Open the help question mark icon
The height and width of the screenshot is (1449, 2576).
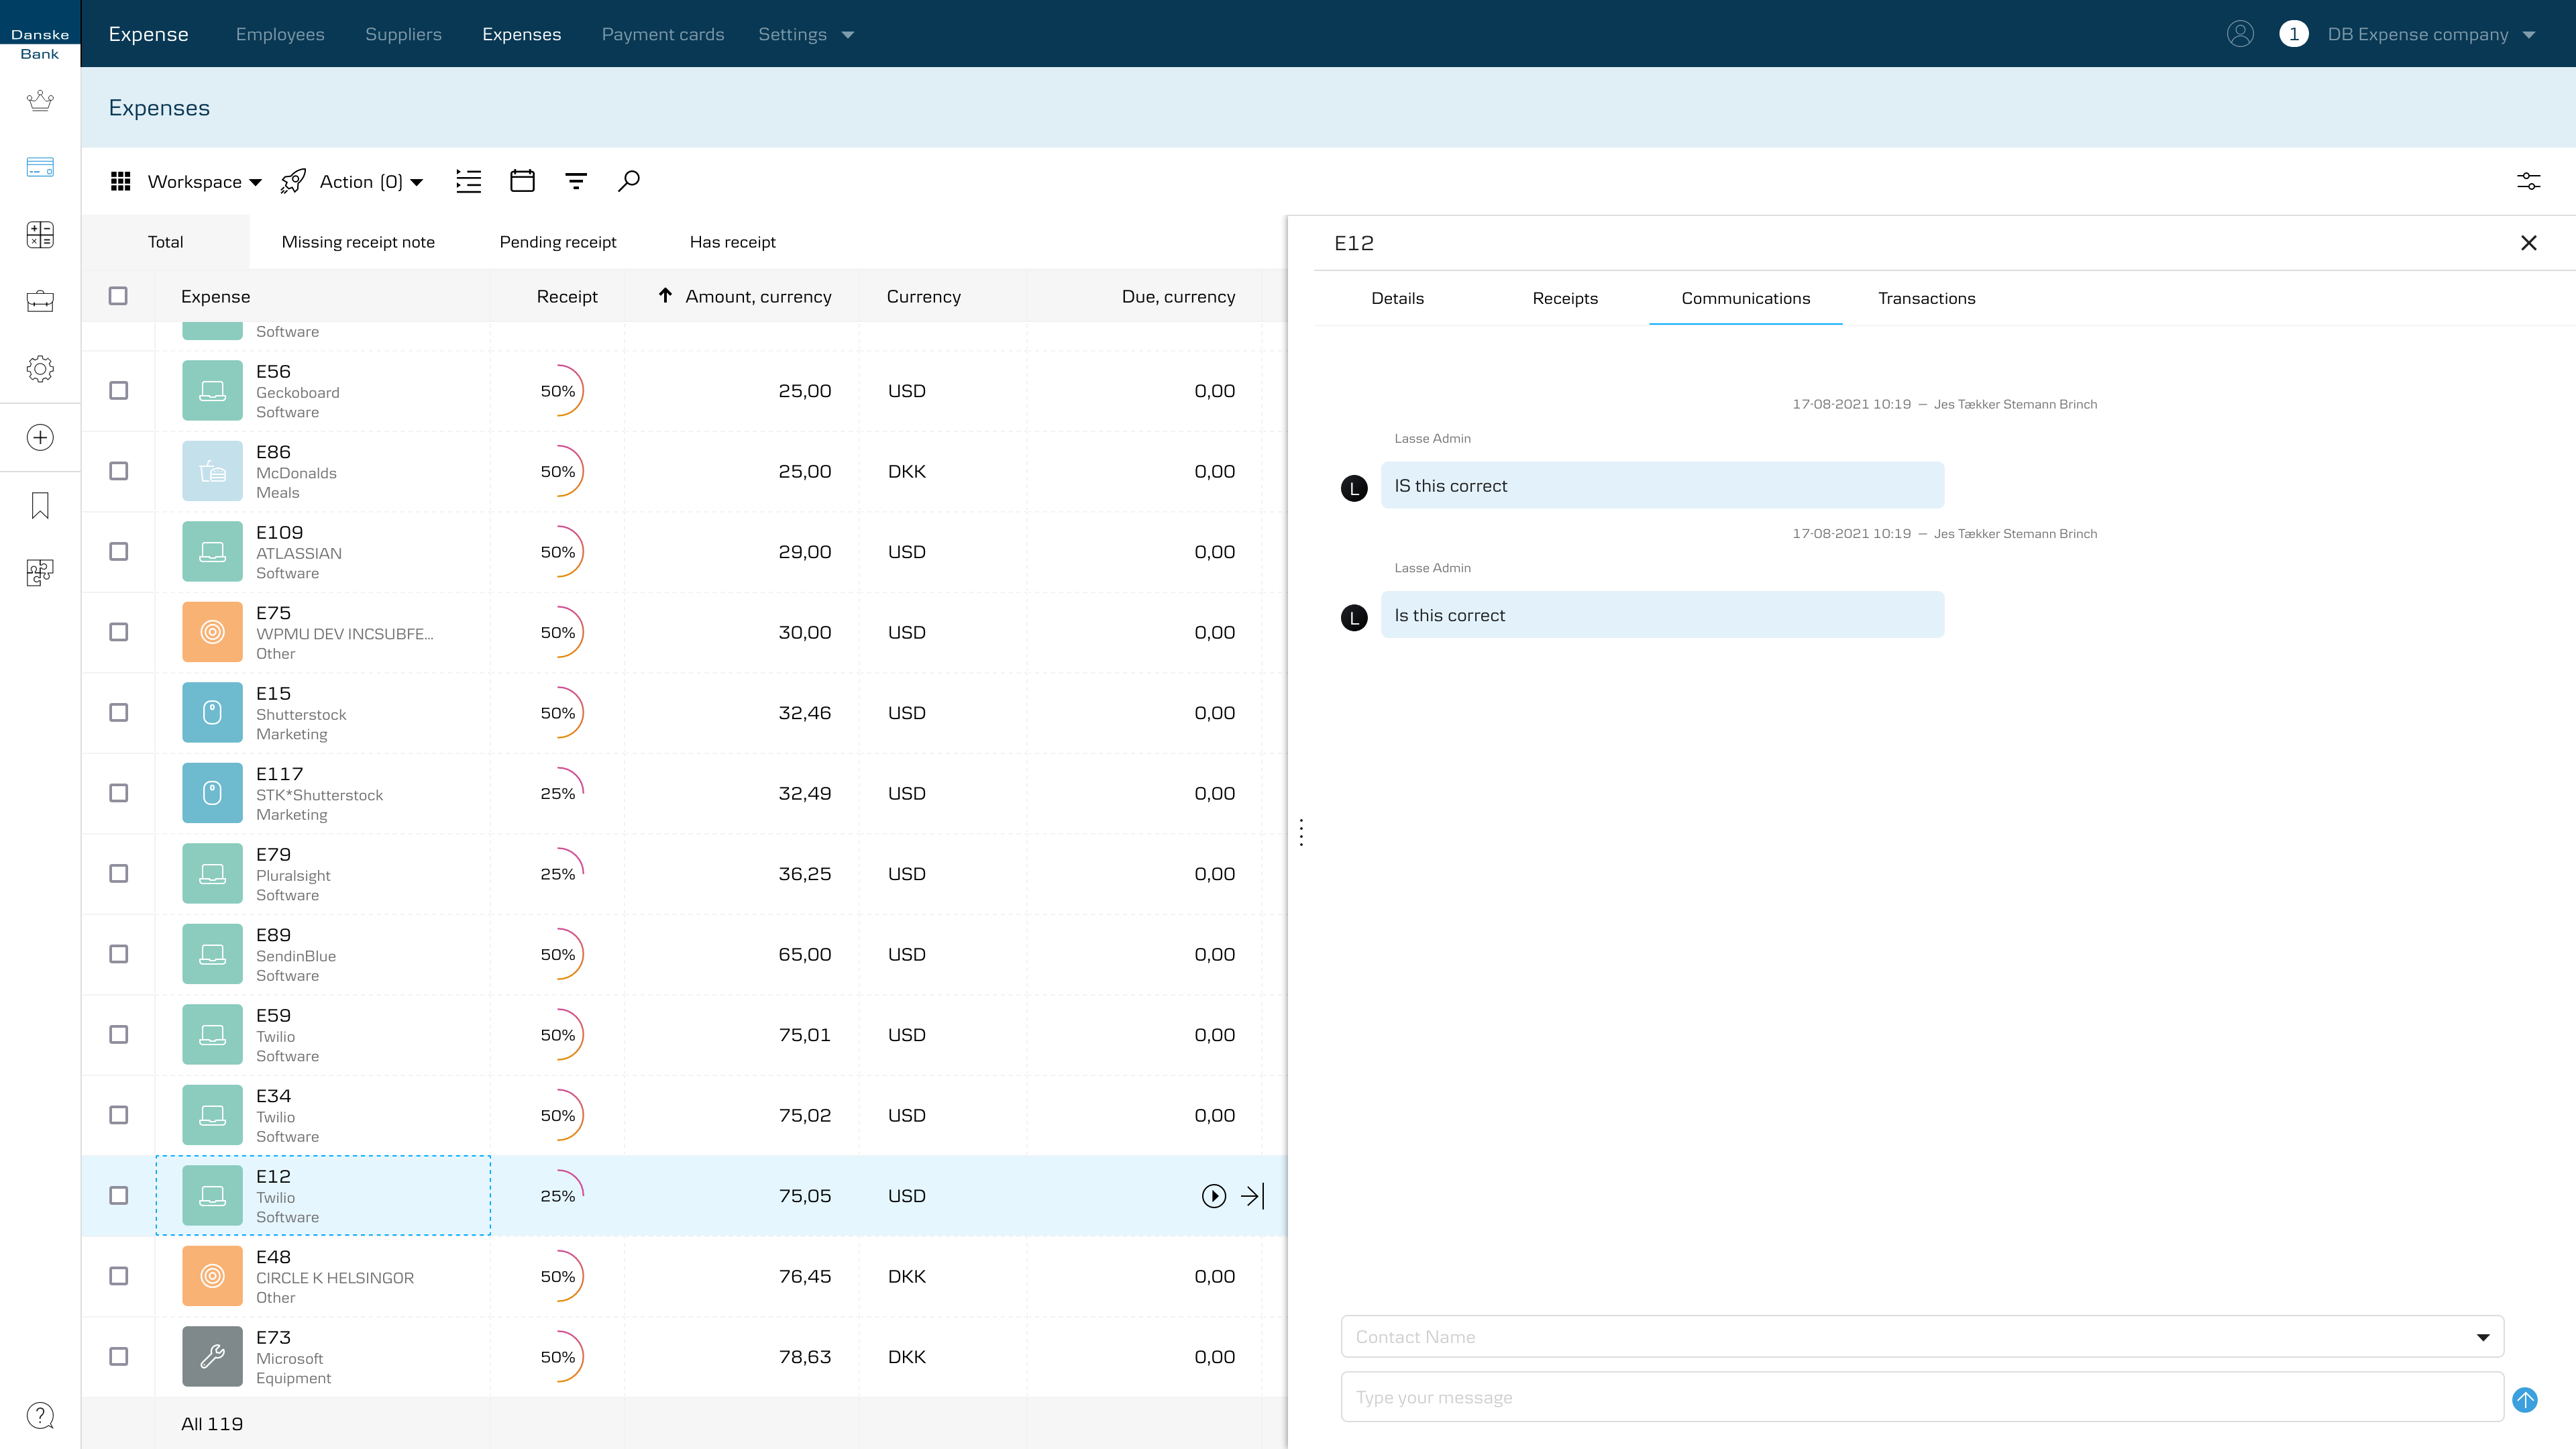40,1415
